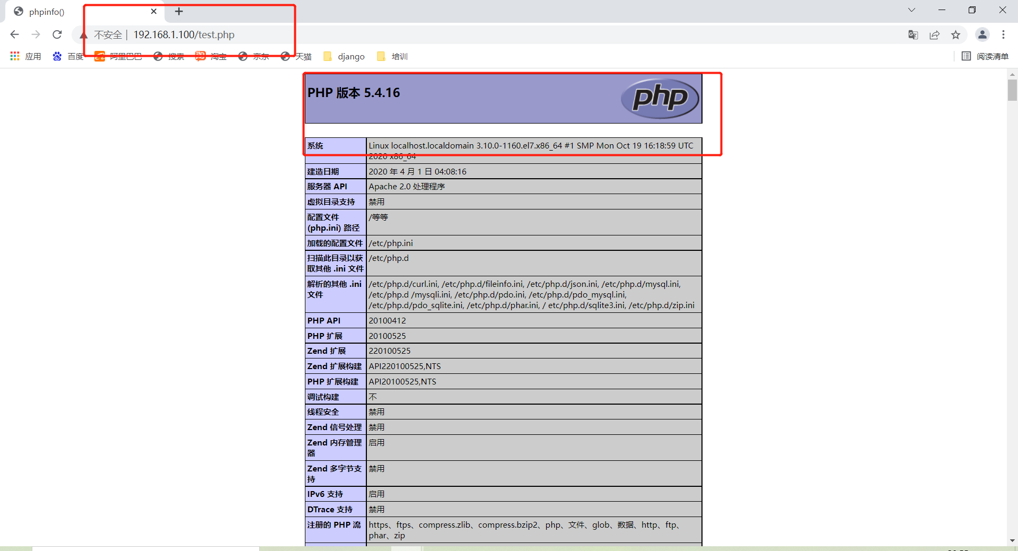Restore down the Chrome window
The image size is (1018, 551).
[x=972, y=10]
